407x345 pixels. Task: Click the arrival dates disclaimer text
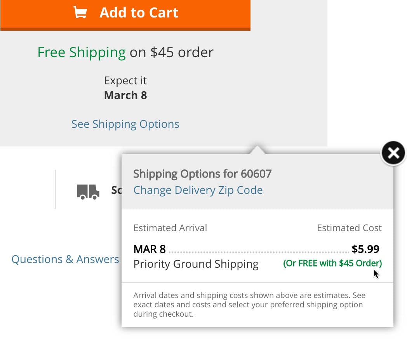[x=249, y=305]
